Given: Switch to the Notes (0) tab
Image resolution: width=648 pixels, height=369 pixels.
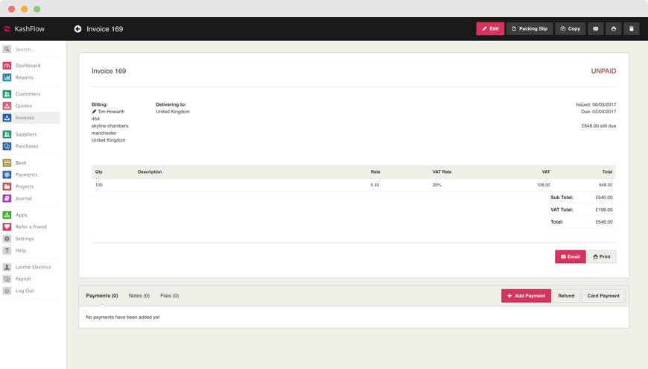Looking at the screenshot, I should 139,296.
